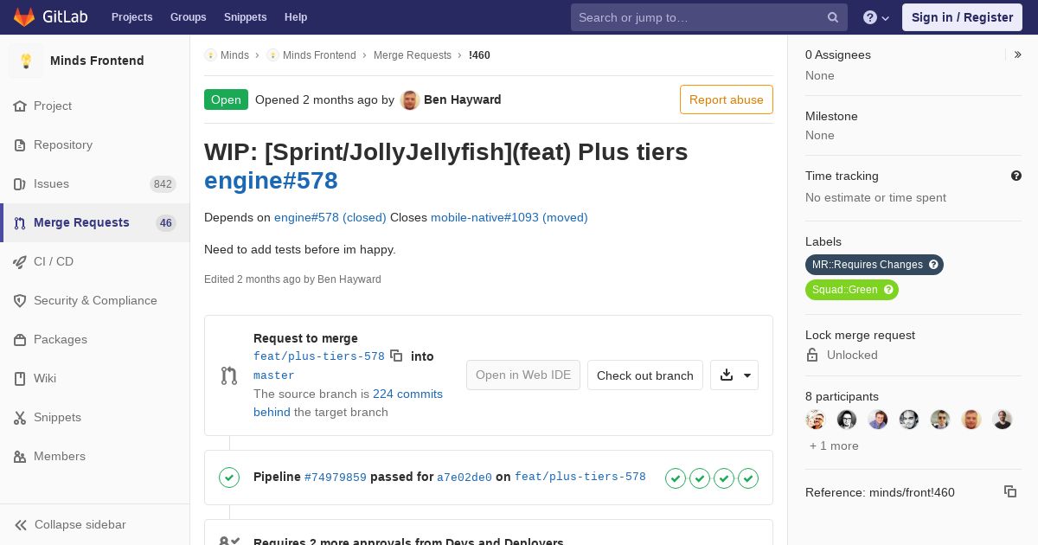The height and width of the screenshot is (545, 1038).
Task: Click the Check out branch button
Action: [x=645, y=375]
